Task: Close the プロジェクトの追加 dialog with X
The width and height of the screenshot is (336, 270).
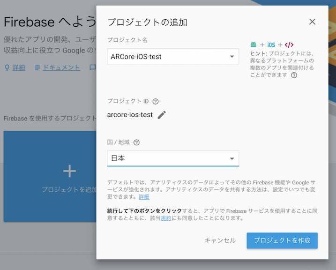Action: (312, 22)
